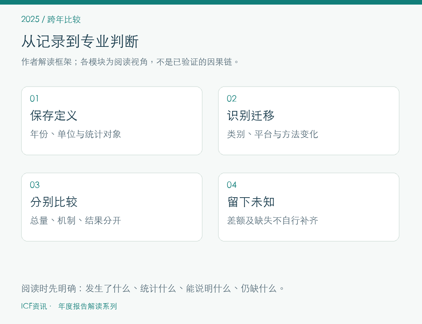Select the title '从记录到专业判断'
The image size is (422, 324).
80,42
